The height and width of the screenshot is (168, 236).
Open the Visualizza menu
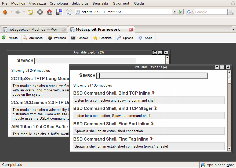click(37, 3)
